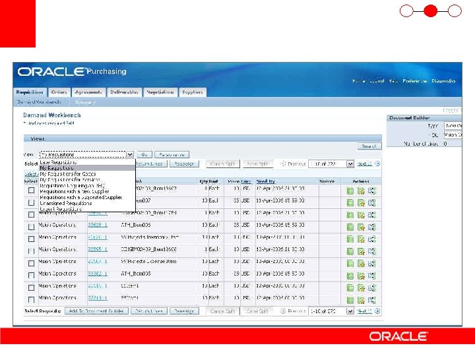475x356 pixels.
Task: Click starred document icon in Item13607 row
Action: point(361,191)
